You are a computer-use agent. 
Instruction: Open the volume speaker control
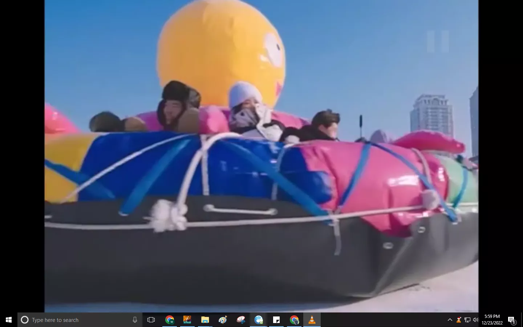point(476,320)
